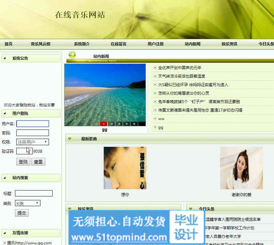This screenshot has width=274, height=245.
Task: Open headline about 学年第一学期学校工作计划
Action: [229, 228]
